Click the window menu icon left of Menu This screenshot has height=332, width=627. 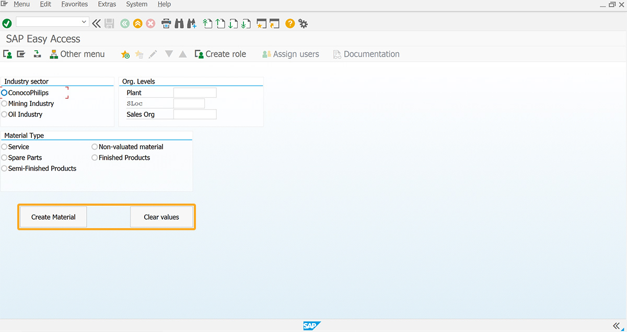point(5,4)
